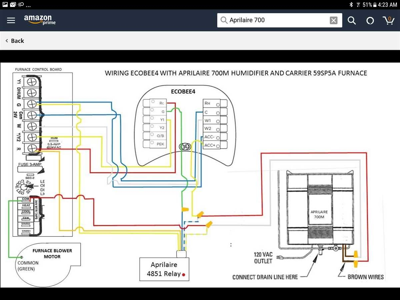Image resolution: width=400 pixels, height=300 pixels.
Task: Select the back chevron arrow
Action: tap(7, 40)
